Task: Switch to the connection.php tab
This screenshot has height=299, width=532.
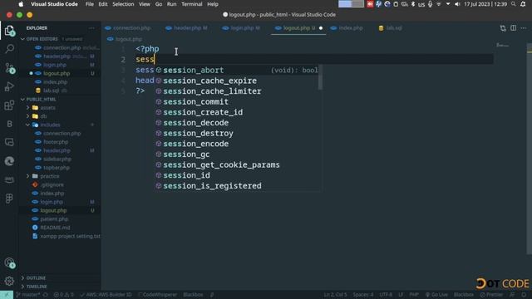Action: 128,28
